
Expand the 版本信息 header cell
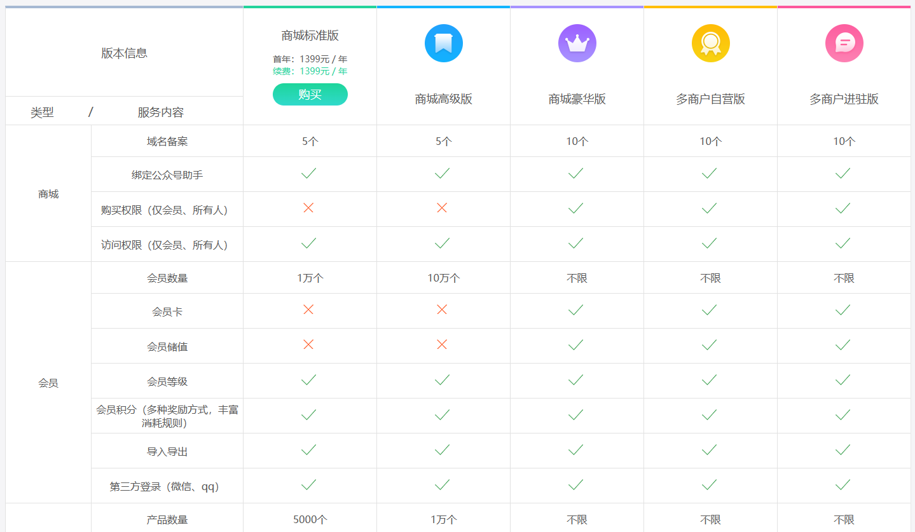coord(124,53)
